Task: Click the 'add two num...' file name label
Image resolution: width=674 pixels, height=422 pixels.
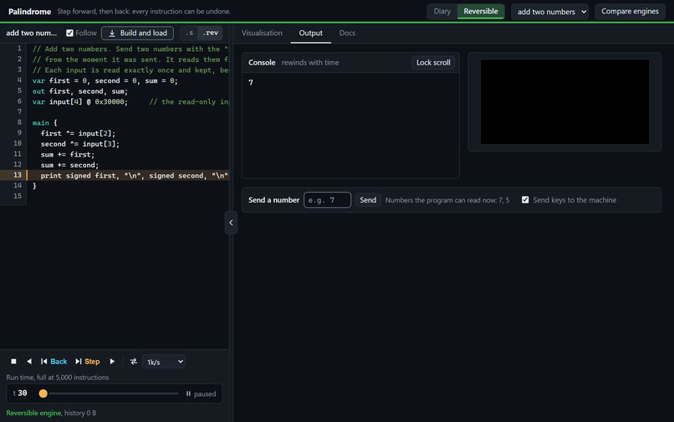Action: (32, 33)
